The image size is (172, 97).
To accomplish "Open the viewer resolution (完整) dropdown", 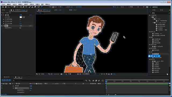I will (72, 74).
